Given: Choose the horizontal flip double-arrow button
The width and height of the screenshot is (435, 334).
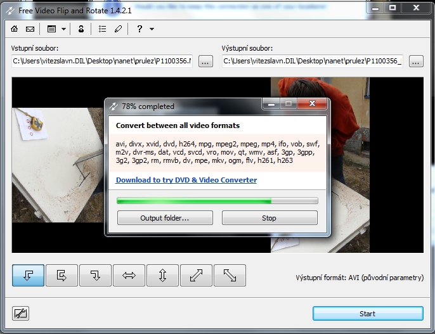Looking at the screenshot, I should tap(129, 275).
